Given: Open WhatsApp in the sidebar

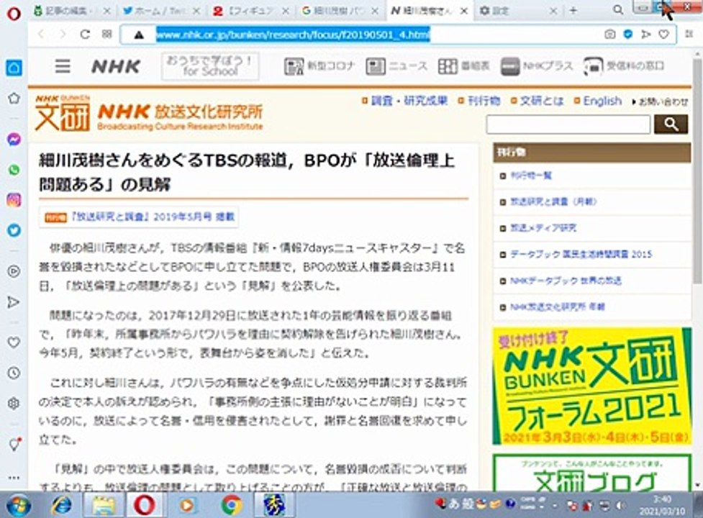Looking at the screenshot, I should click(14, 170).
